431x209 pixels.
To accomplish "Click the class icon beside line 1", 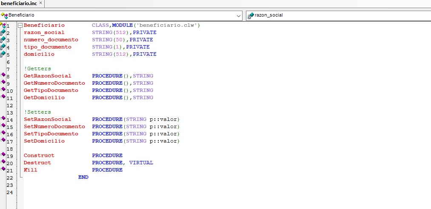I will (3, 25).
